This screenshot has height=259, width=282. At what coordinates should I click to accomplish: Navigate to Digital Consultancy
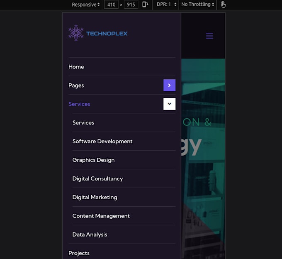point(97,179)
